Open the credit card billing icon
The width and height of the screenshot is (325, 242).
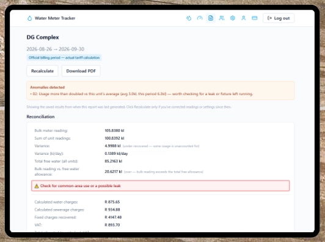coord(255,18)
